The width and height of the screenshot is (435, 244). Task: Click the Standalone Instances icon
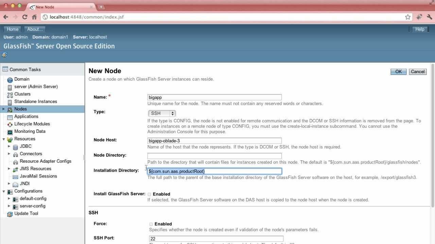click(10, 102)
